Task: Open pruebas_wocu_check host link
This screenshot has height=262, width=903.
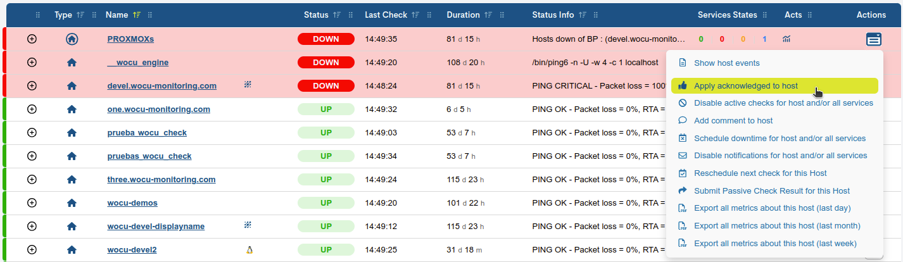Action: [149, 156]
